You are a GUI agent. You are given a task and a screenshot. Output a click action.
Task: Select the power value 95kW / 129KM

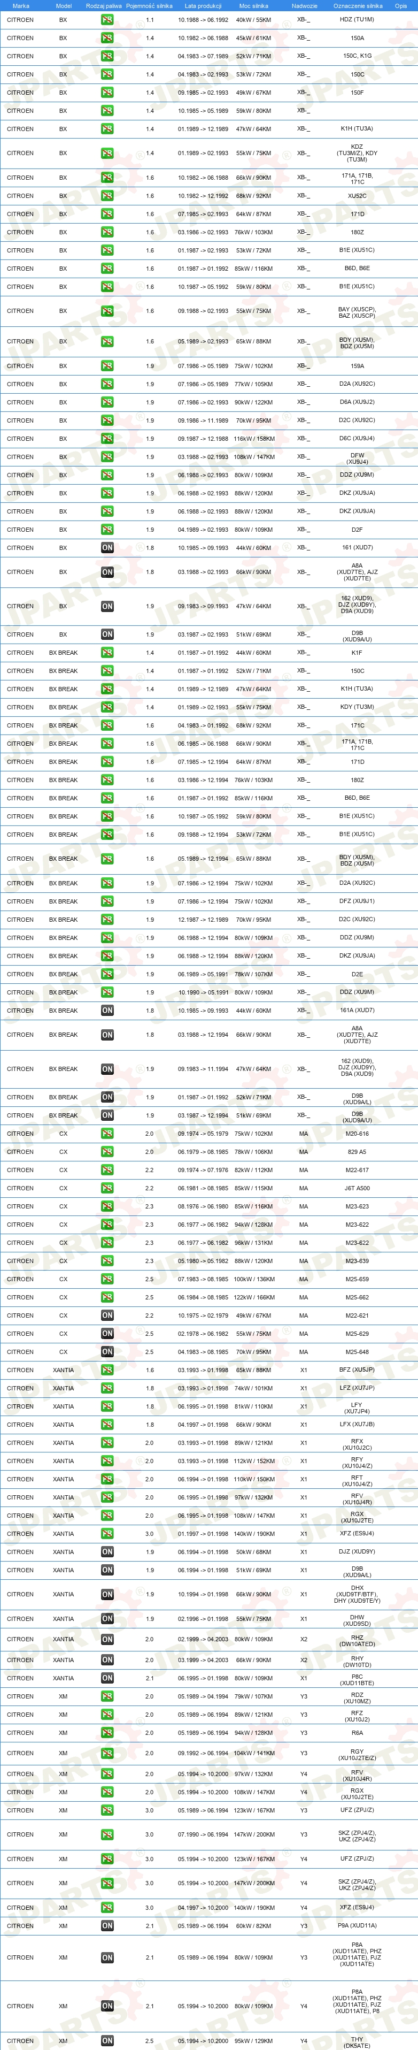pos(253,2041)
